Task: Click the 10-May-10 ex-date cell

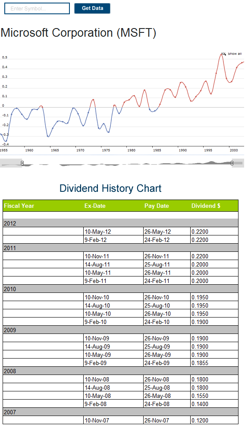Action: coord(113,314)
